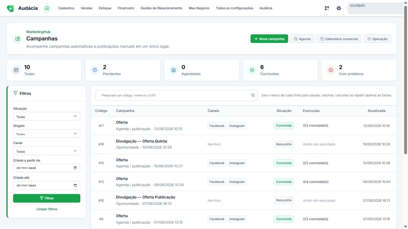The image size is (408, 229).
Task: Open Todas as configurações menu
Action: point(234,8)
